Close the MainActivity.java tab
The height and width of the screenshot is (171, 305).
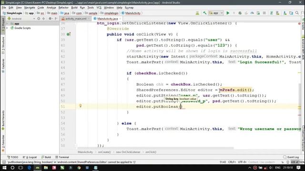120,19
